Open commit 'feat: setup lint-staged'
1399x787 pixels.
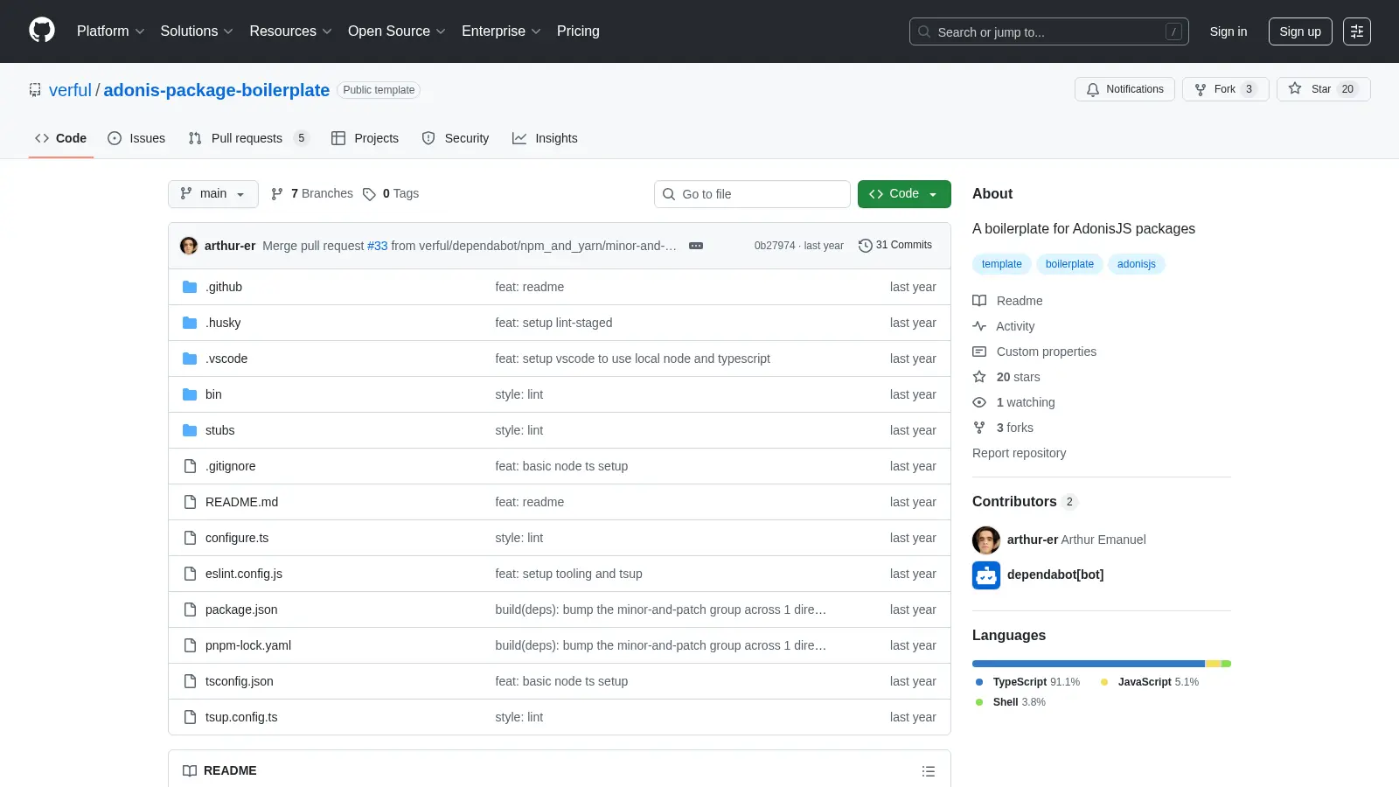point(553,323)
